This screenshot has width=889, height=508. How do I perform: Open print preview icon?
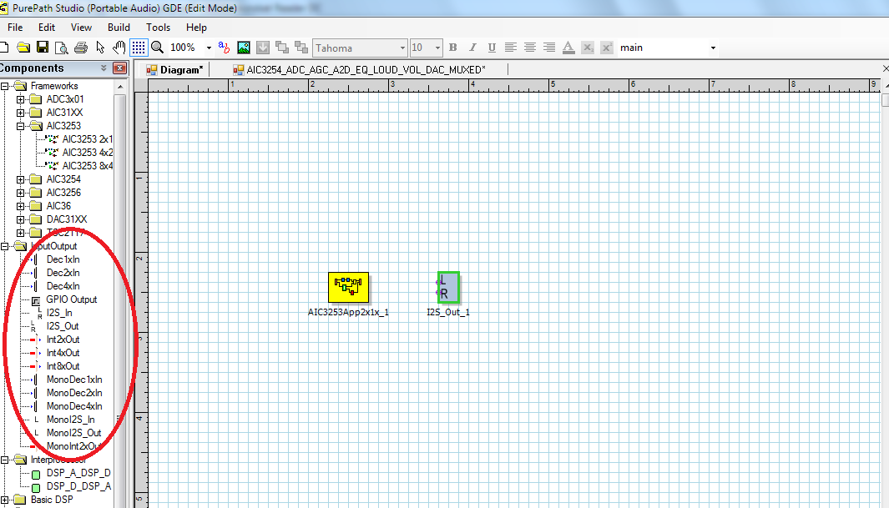tap(61, 48)
